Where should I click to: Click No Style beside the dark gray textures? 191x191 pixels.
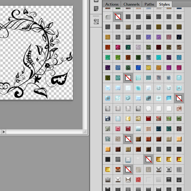tap(118, 17)
